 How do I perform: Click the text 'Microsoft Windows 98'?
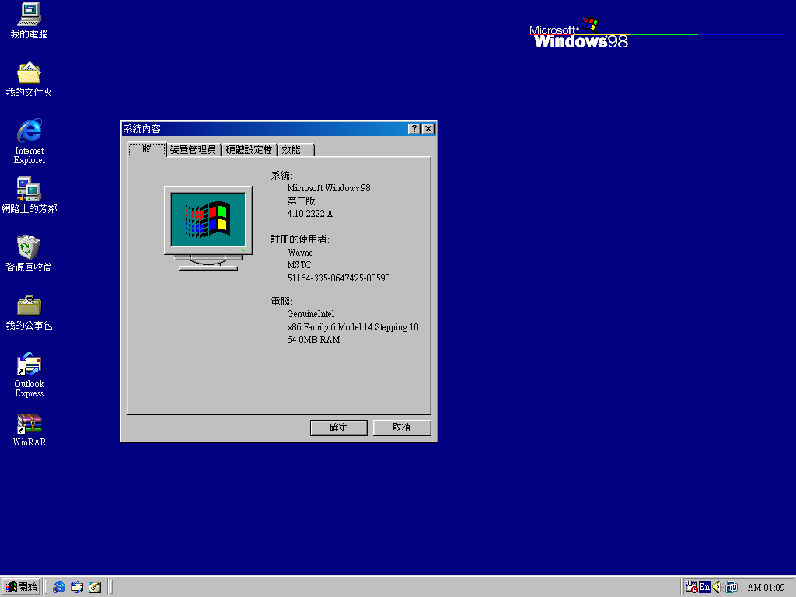tap(329, 188)
